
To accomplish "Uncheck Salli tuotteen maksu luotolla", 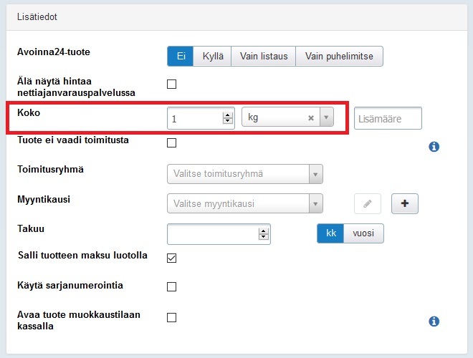I will pos(171,258).
